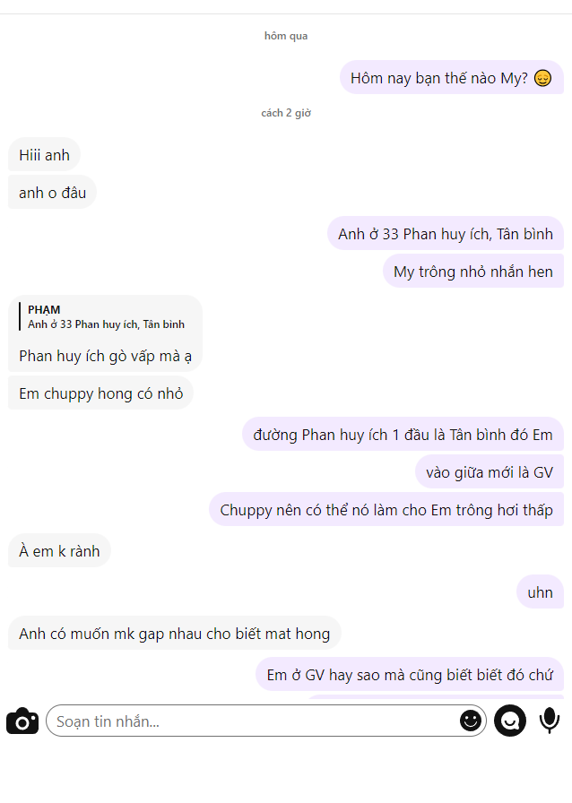Click the 'À em k rành' bubble

pos(59,551)
